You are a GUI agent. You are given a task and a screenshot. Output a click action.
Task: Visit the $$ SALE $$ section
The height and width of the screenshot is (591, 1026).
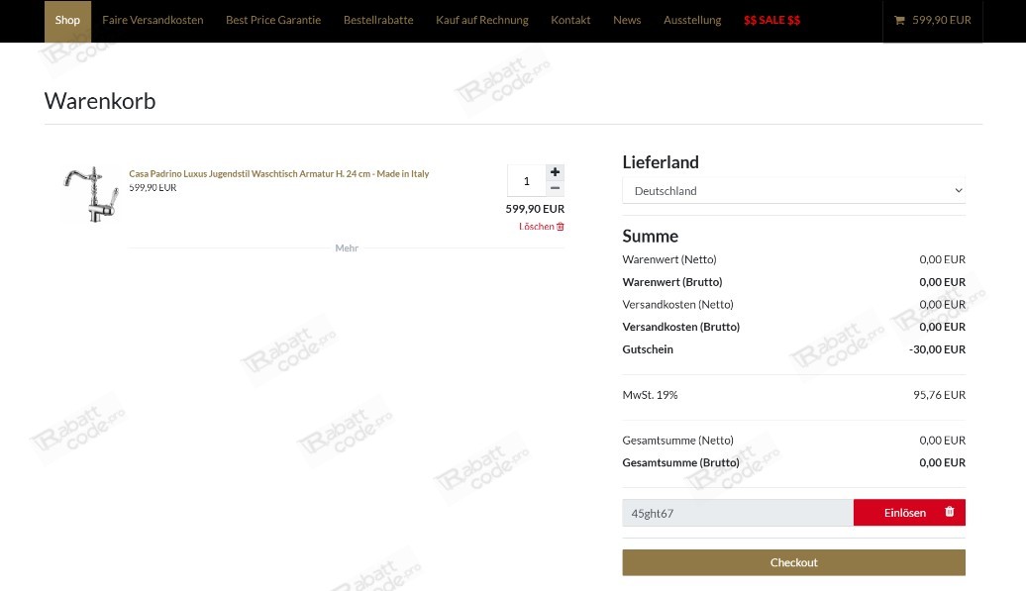tap(771, 19)
